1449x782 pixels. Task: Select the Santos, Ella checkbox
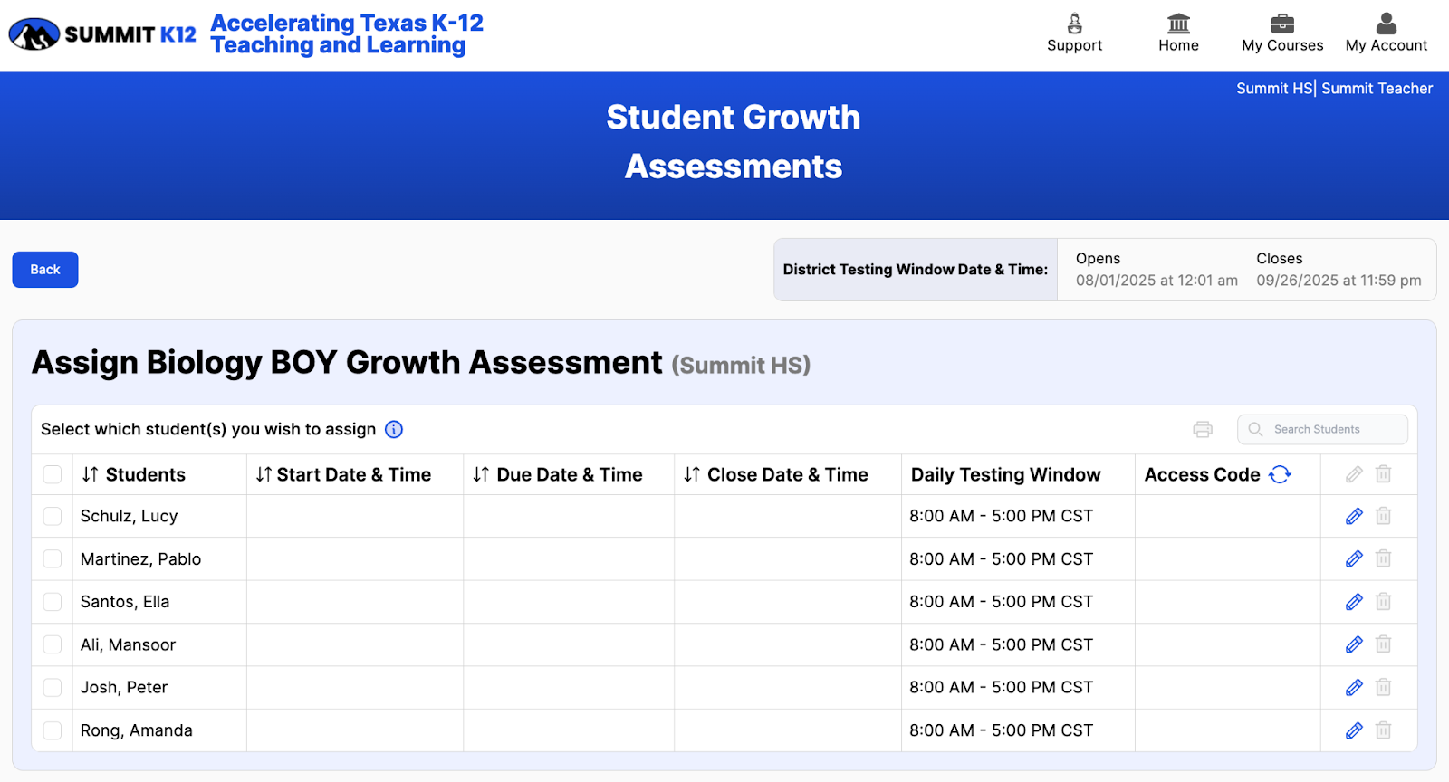tap(53, 602)
